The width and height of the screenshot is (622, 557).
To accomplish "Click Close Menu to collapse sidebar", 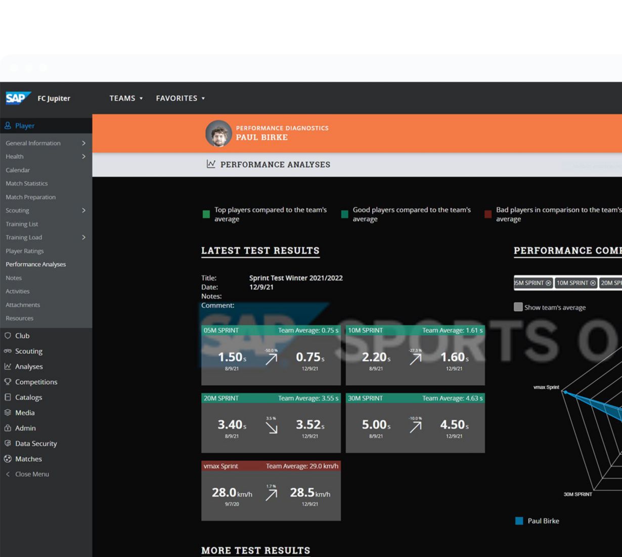I will [31, 474].
